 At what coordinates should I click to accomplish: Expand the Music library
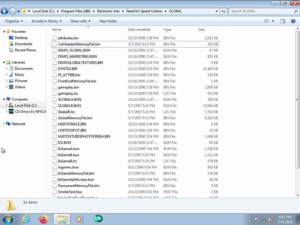(7, 74)
